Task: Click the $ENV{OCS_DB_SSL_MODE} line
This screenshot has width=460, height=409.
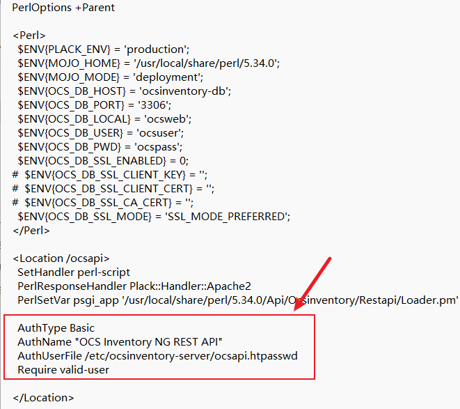Action: (154, 217)
